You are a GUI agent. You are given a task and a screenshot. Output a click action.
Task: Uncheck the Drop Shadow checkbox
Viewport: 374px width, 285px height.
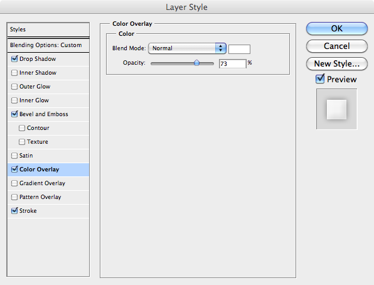14,59
